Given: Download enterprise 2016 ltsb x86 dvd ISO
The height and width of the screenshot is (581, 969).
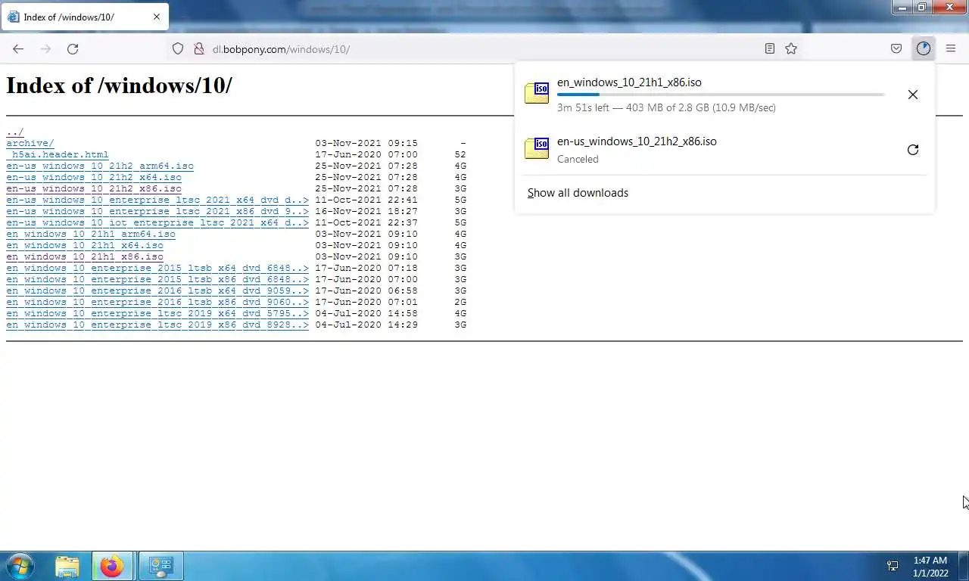Looking at the screenshot, I should pyautogui.click(x=157, y=302).
